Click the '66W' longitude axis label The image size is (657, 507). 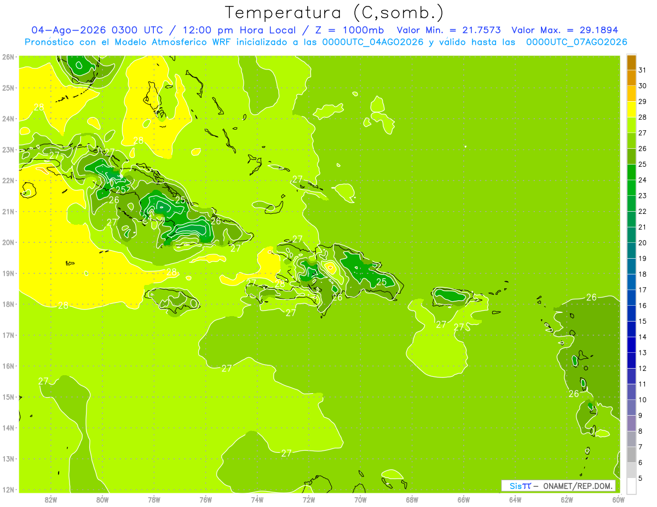pyautogui.click(x=463, y=499)
